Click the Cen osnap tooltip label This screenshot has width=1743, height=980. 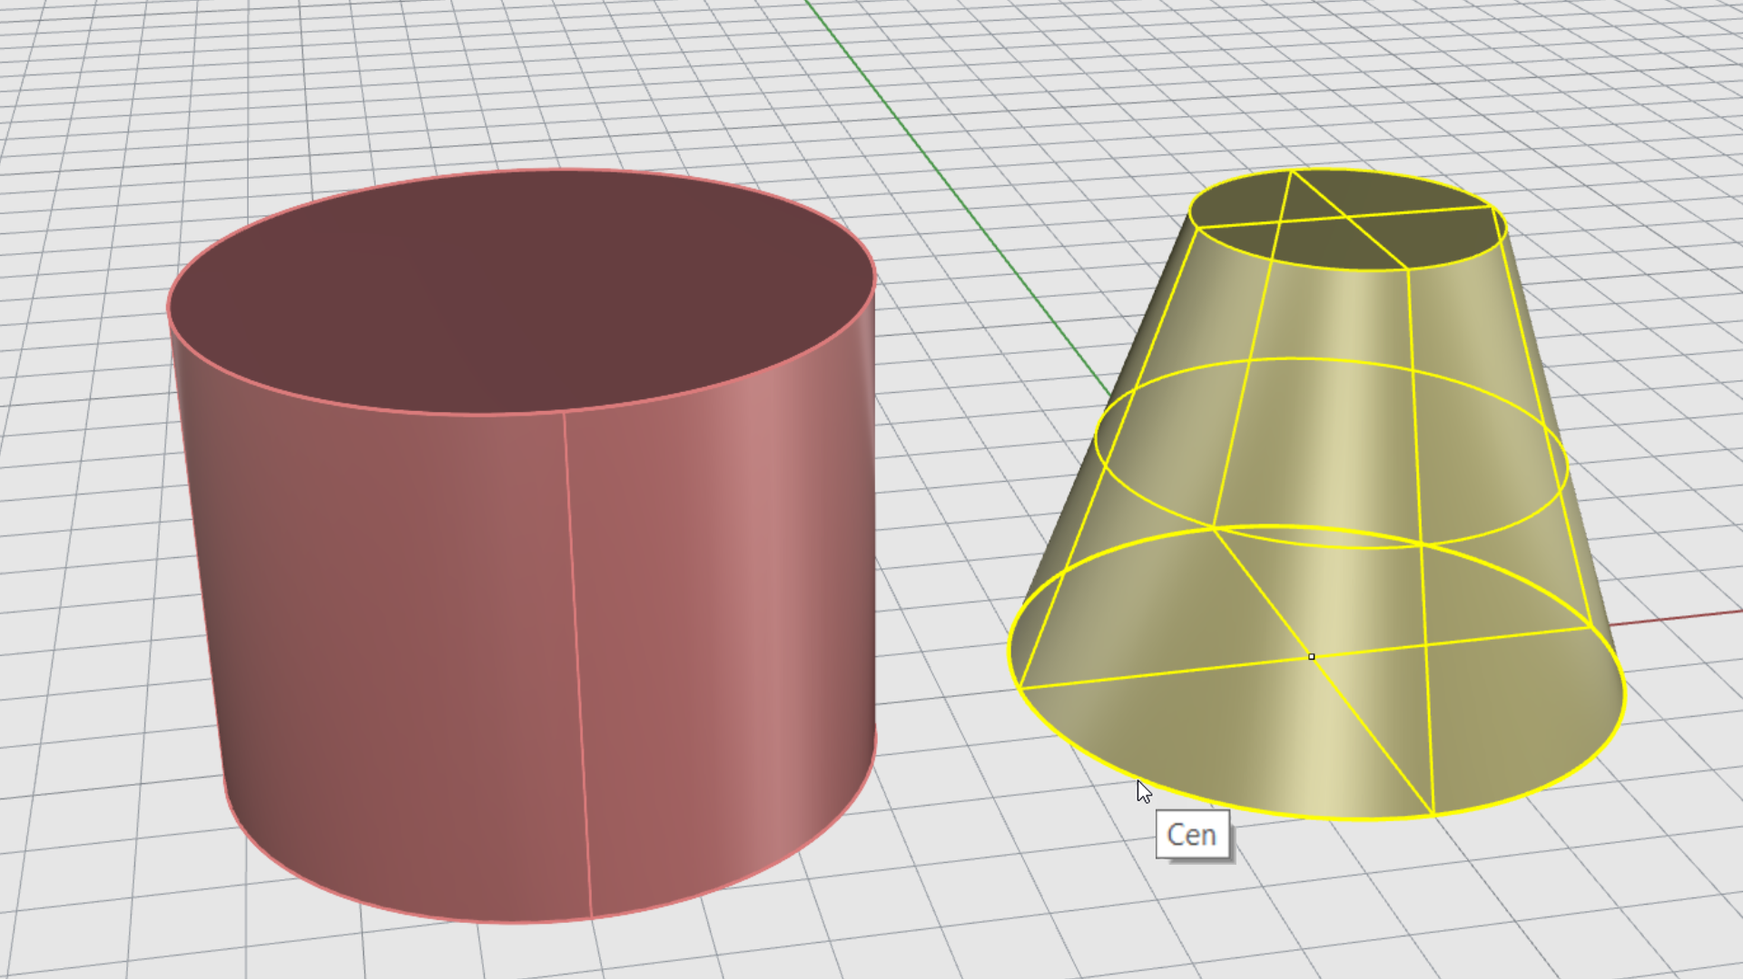(1192, 835)
